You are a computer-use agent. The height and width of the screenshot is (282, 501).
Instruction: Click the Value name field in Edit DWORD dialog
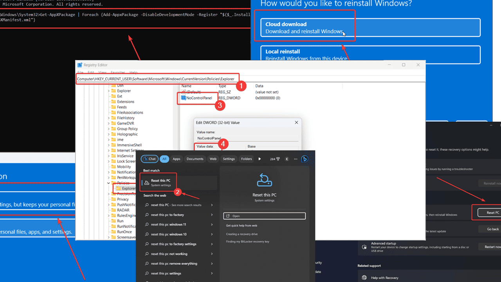pyautogui.click(x=247, y=138)
